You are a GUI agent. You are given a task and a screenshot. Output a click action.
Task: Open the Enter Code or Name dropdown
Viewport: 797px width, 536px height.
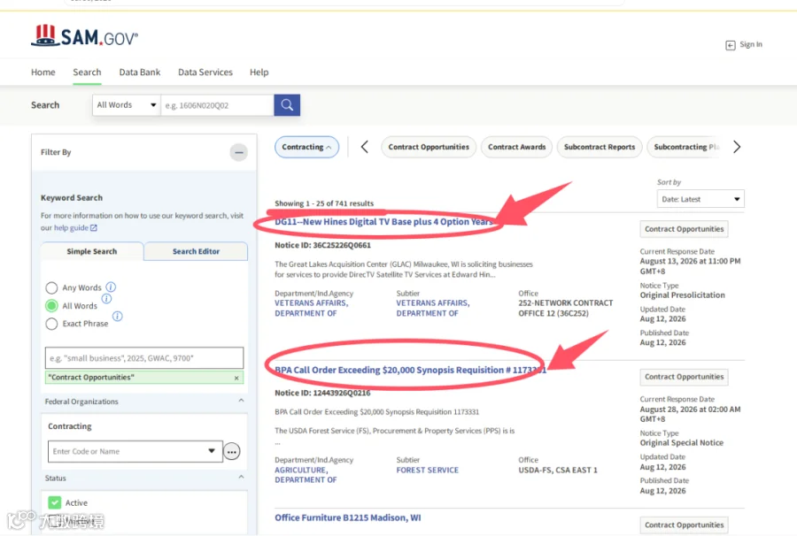point(135,451)
